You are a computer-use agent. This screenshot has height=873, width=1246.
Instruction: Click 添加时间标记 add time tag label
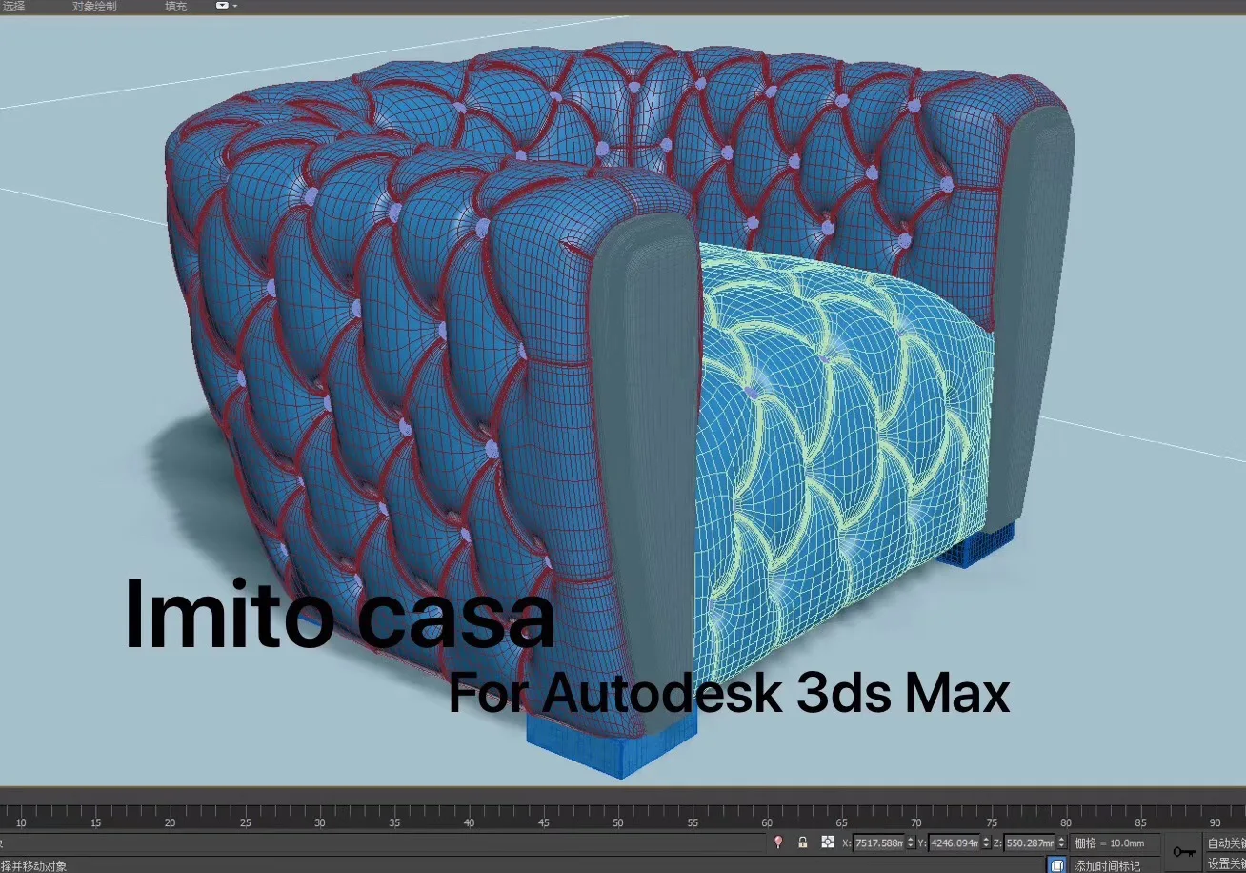[1107, 865]
